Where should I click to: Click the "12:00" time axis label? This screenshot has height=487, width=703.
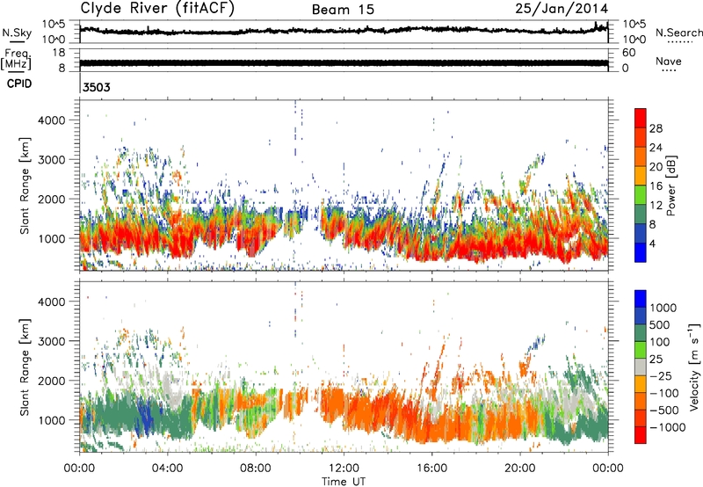(x=344, y=469)
